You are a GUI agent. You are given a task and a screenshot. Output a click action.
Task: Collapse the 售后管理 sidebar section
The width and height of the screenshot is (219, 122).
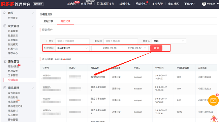tap(33, 61)
